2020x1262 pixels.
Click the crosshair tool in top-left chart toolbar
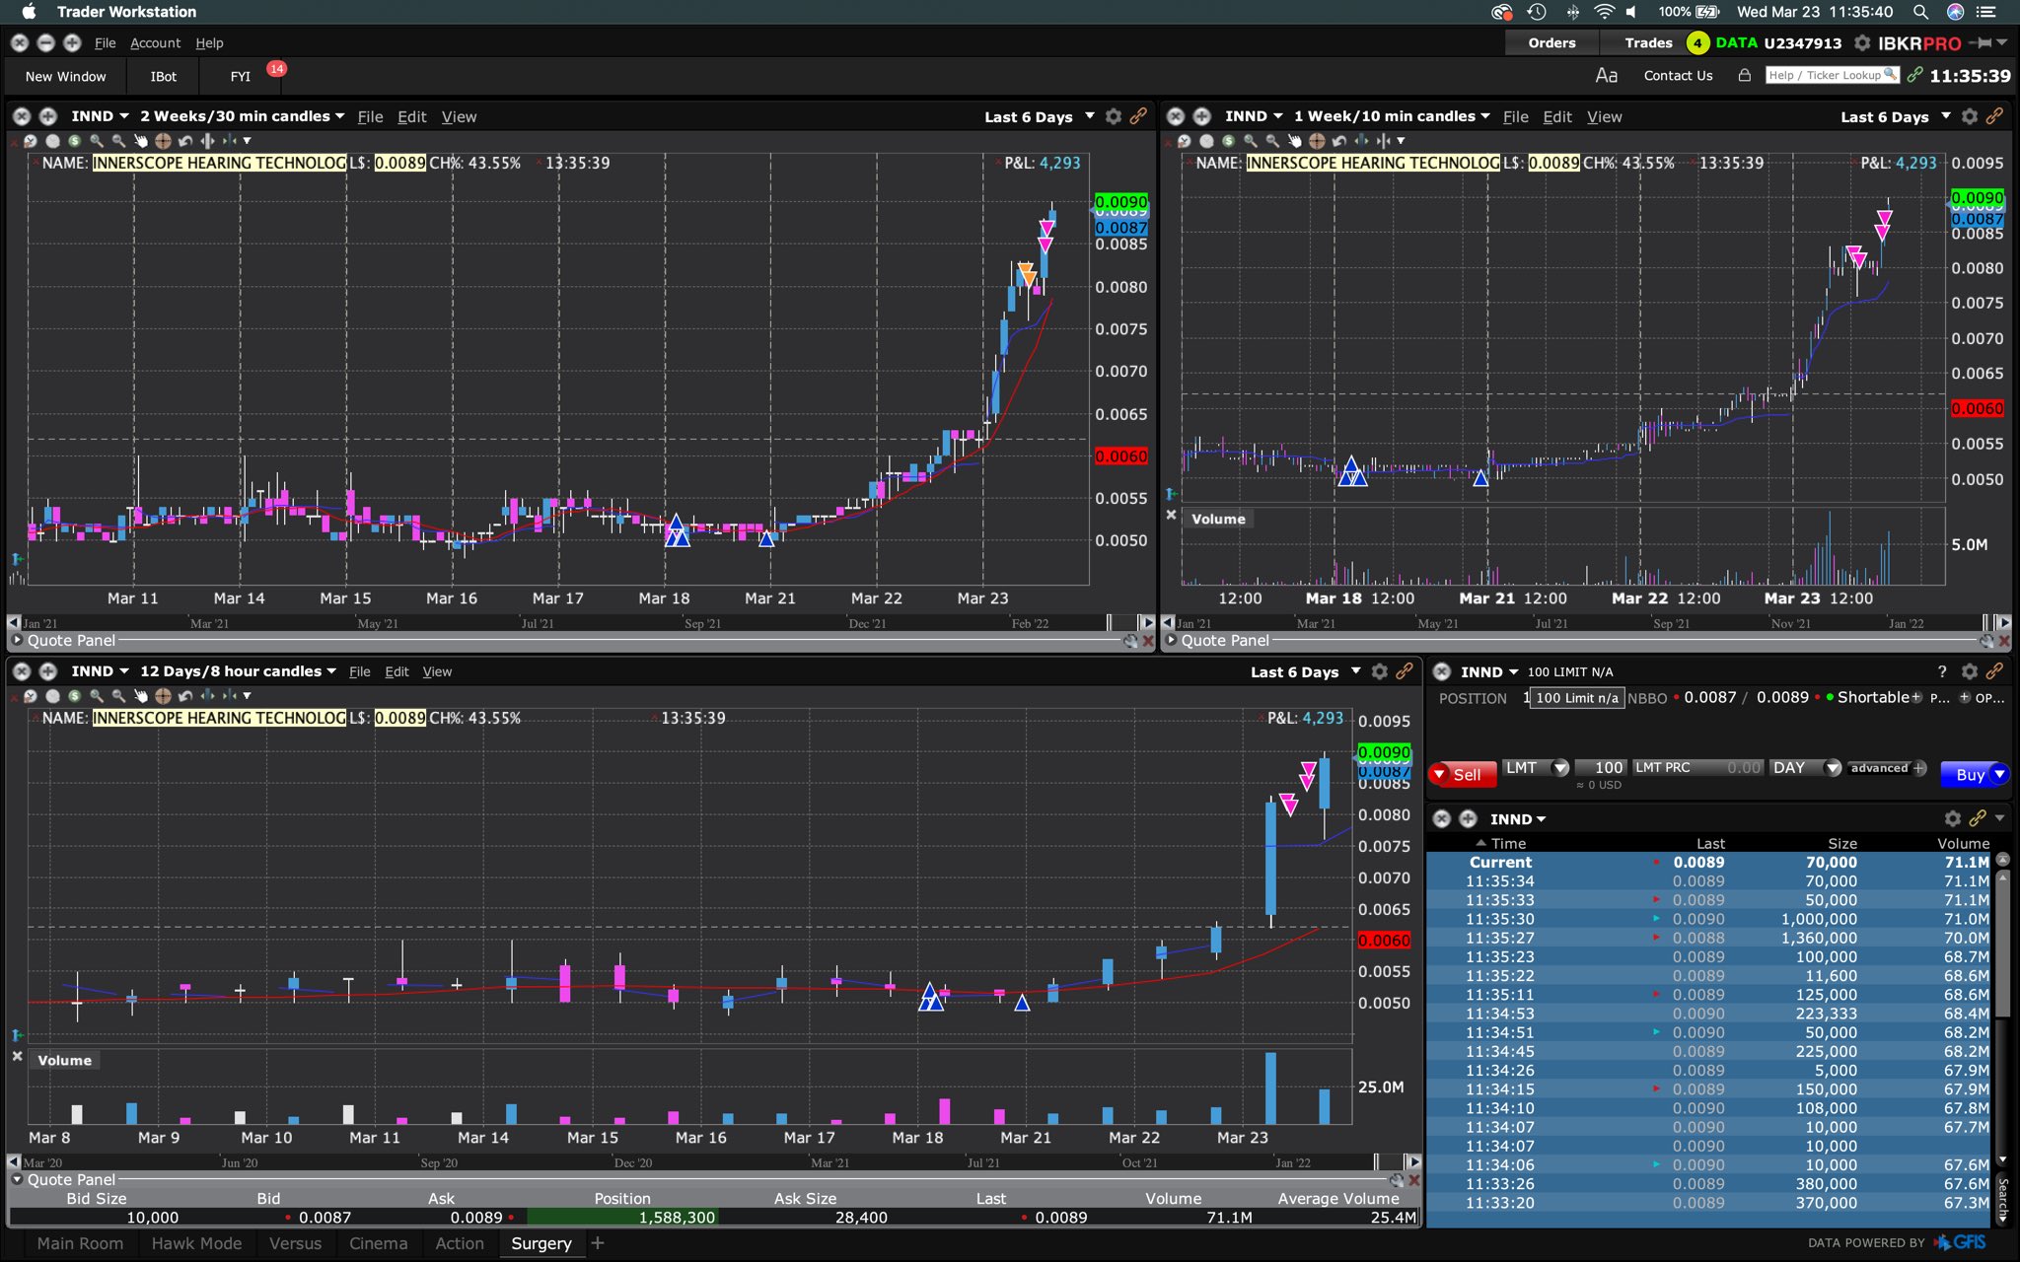[x=164, y=141]
